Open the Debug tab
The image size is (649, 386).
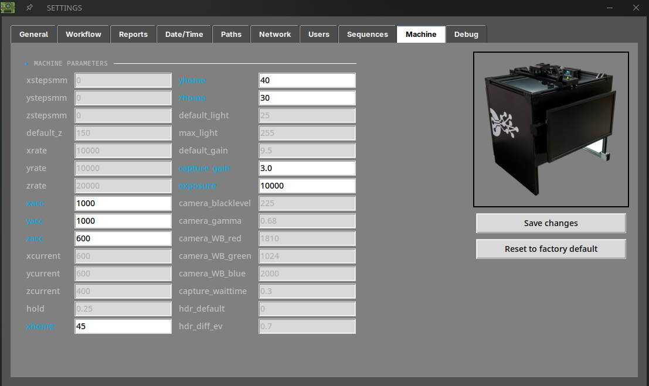466,35
